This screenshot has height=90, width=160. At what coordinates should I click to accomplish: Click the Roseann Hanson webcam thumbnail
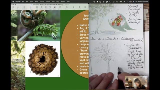[136, 83]
